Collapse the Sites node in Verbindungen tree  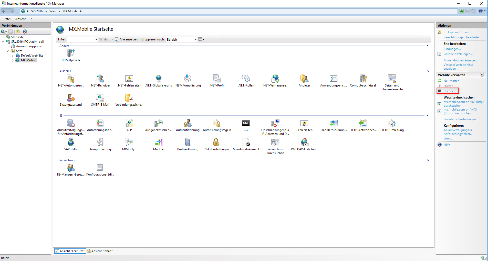point(8,51)
